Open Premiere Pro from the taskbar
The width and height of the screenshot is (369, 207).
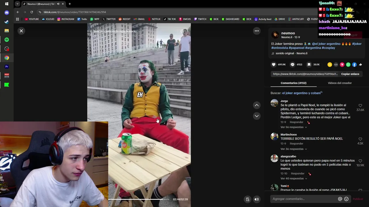click(7, 67)
